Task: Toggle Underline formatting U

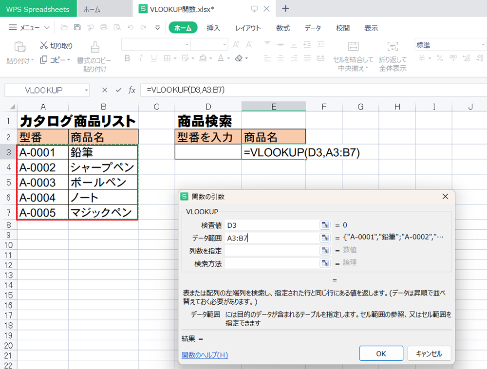Action: 154,58
